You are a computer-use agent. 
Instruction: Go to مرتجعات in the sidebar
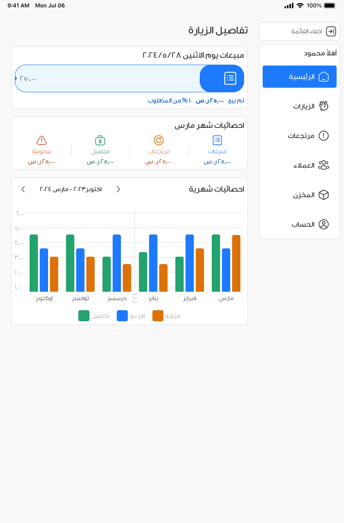coord(300,136)
